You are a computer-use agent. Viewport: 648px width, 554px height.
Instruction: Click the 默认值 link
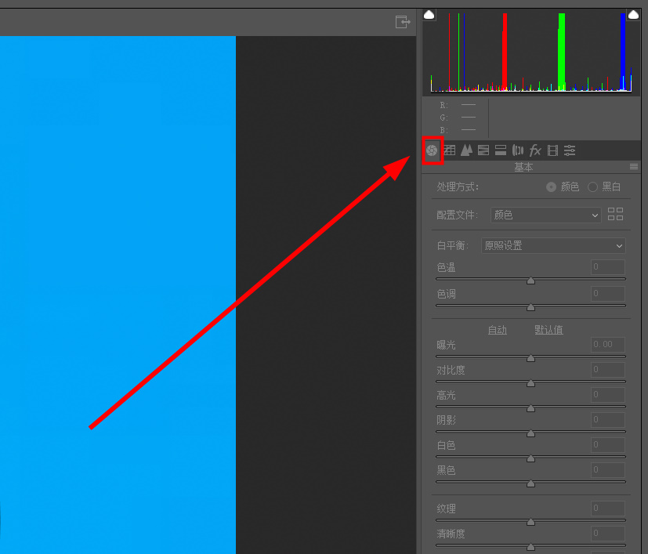coord(548,330)
